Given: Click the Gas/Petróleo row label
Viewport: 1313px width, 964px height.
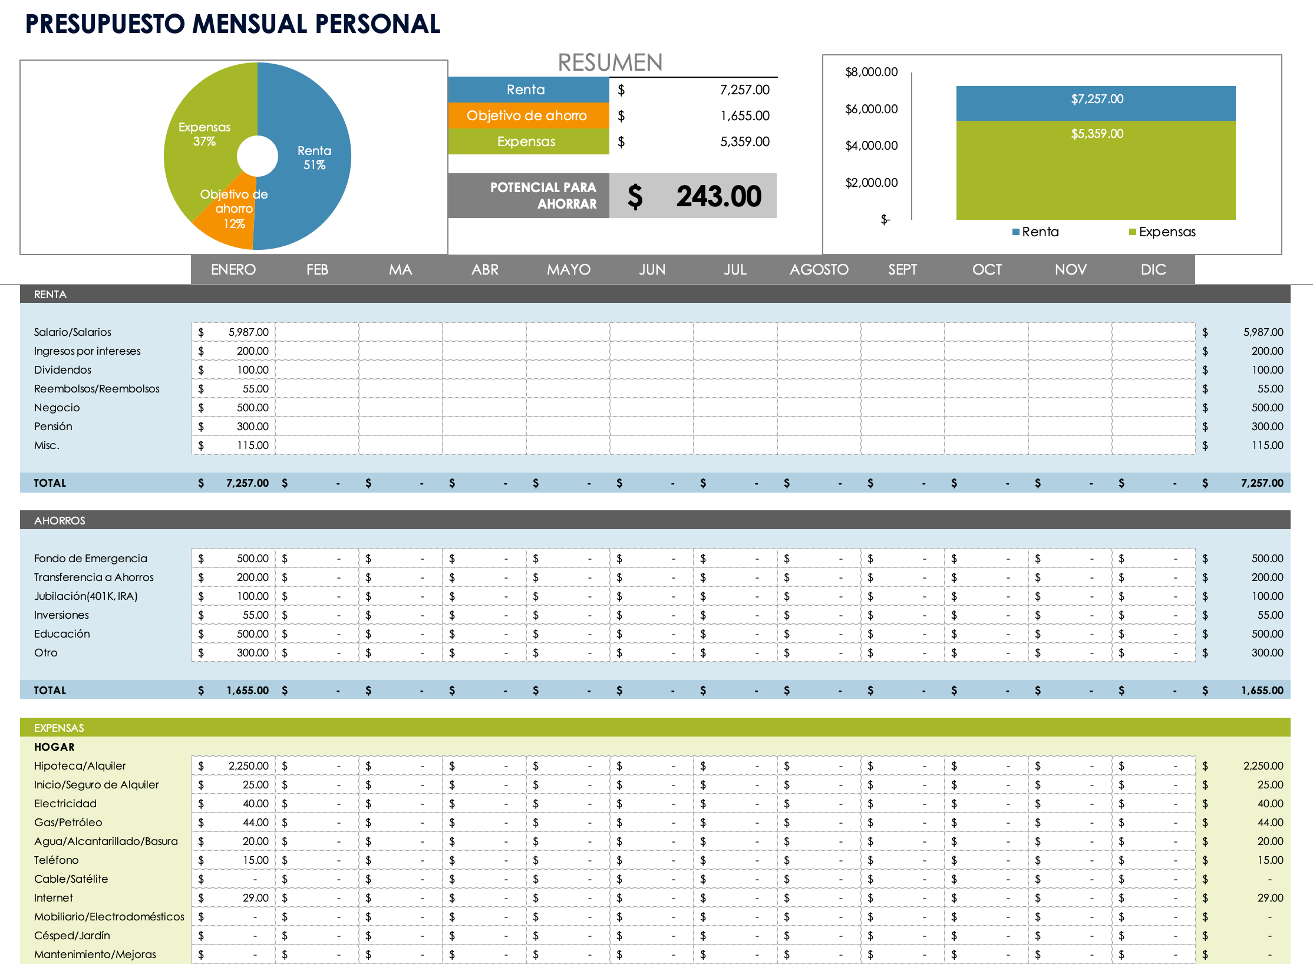Looking at the screenshot, I should point(68,822).
